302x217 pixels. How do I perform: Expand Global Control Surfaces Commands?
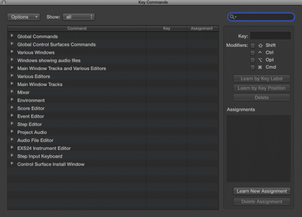[12, 44]
